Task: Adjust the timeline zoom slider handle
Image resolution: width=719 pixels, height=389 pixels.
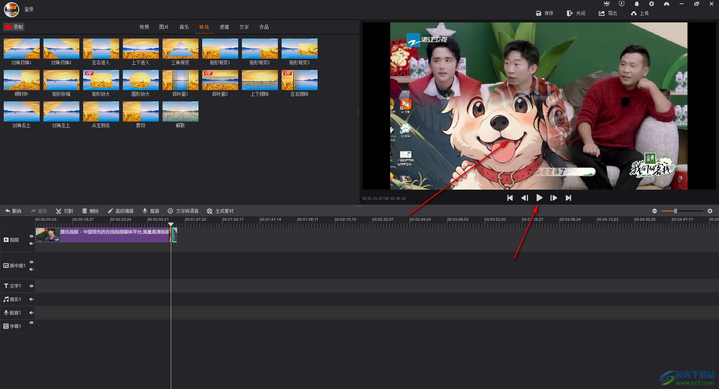Action: (x=676, y=211)
